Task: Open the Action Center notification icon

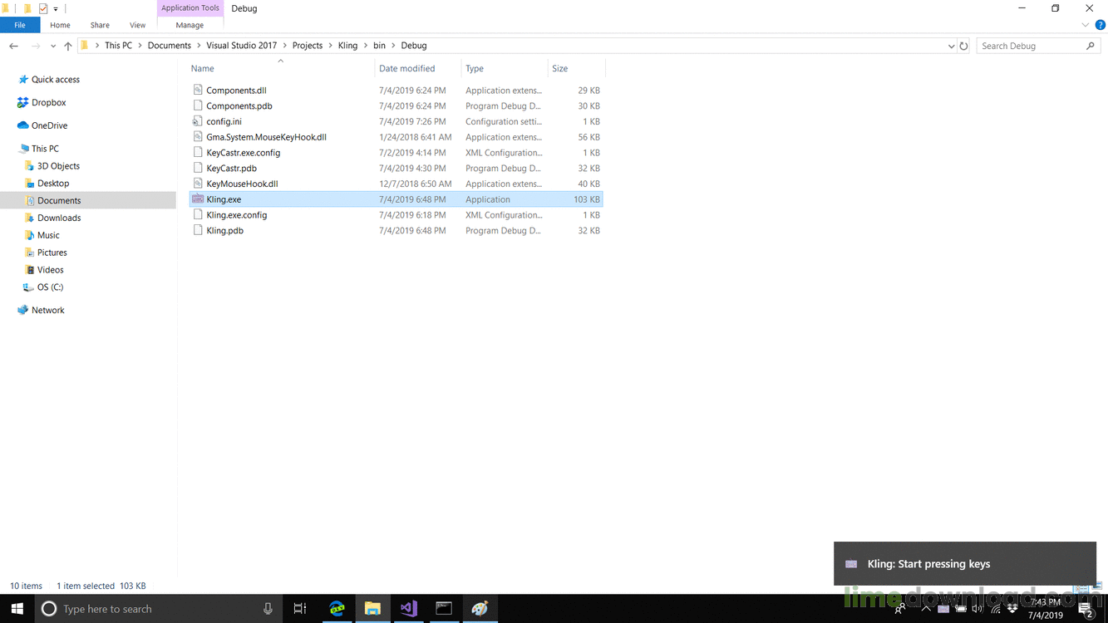Action: [1086, 610]
